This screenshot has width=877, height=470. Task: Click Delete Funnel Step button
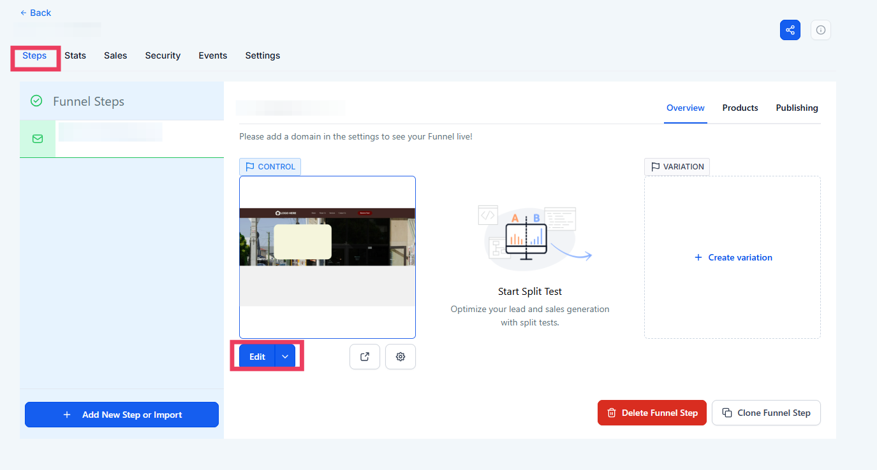652,413
